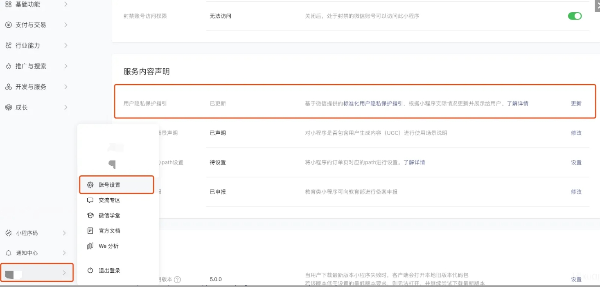The height and width of the screenshot is (287, 600).
Task: Select the 微信学堂 graduation cap icon
Action: 90,215
